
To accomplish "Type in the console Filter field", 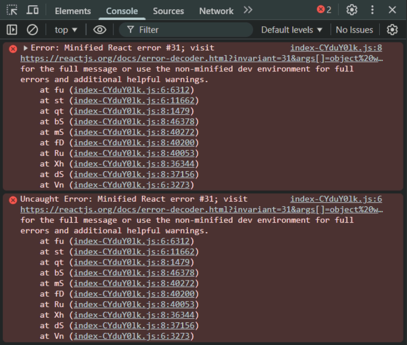I will (189, 30).
